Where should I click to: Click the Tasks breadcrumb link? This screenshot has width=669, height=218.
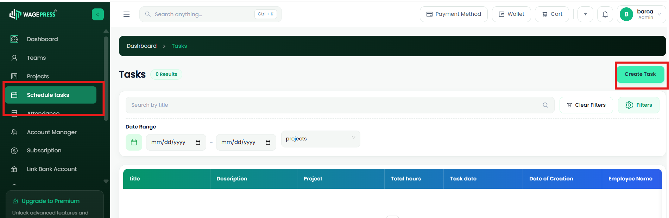tap(179, 46)
